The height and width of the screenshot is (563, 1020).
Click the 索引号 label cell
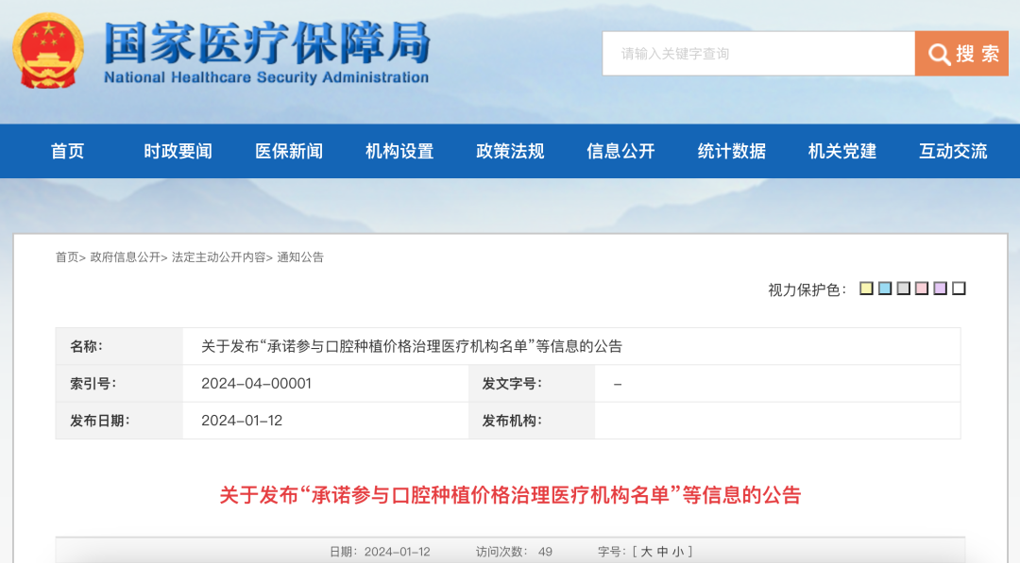pos(119,384)
